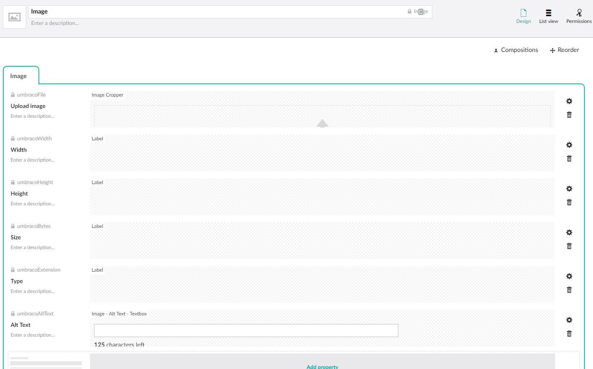This screenshot has height=369, width=593.
Task: Select the Design tab
Action: point(523,16)
